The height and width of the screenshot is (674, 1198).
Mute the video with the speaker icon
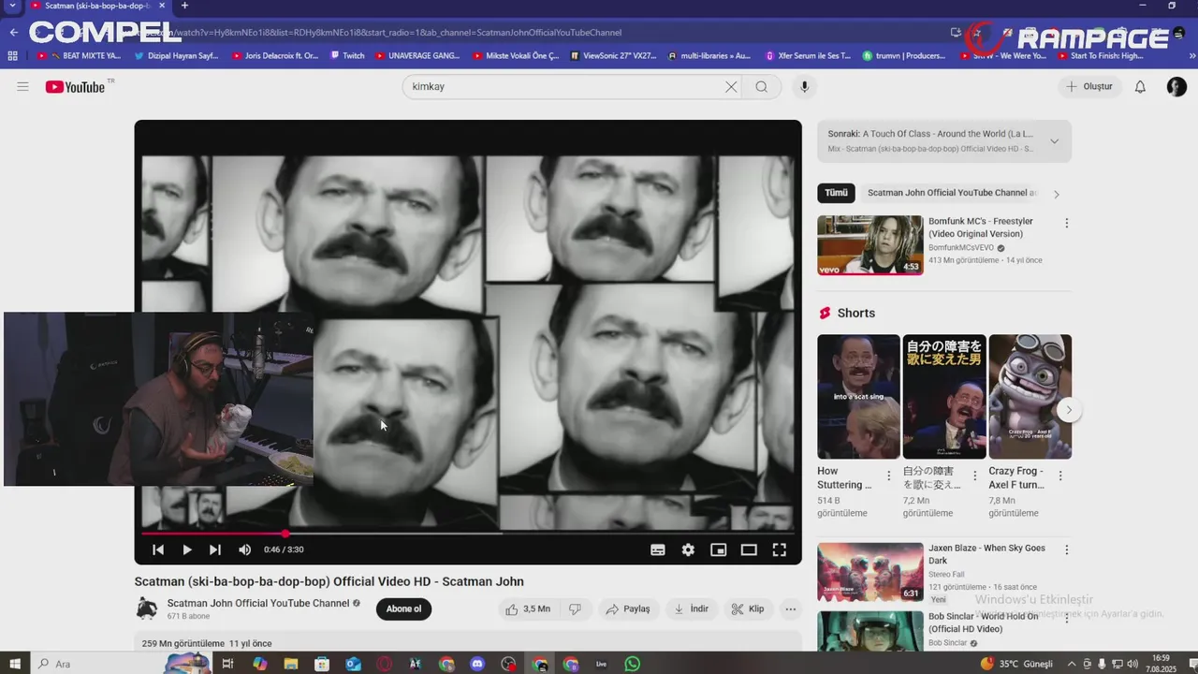[245, 549]
